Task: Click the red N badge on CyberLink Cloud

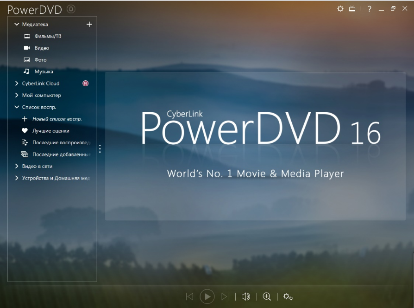Action: coord(86,83)
